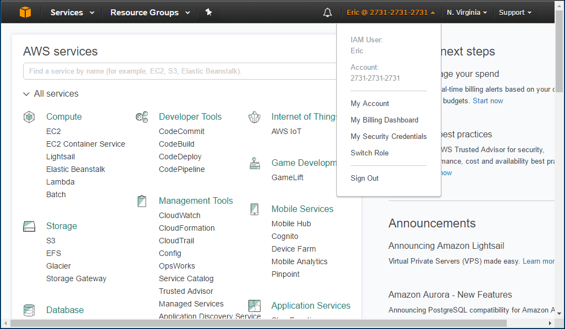The width and height of the screenshot is (565, 329).
Task: Open My Billing Dashboard
Action: (x=385, y=120)
